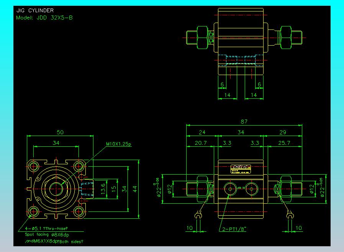Select the 'M10X1.25p' thread callout
This screenshot has height=252, width=344.
tap(119, 144)
